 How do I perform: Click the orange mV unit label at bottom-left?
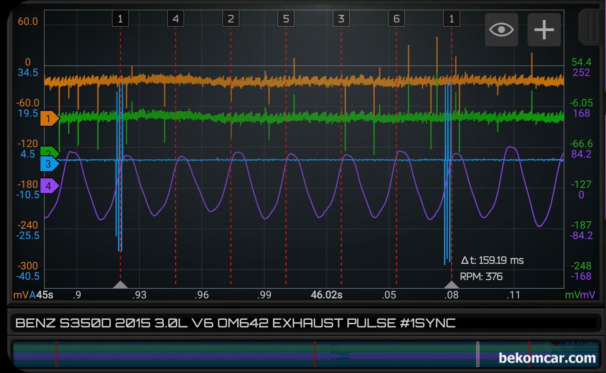21,295
